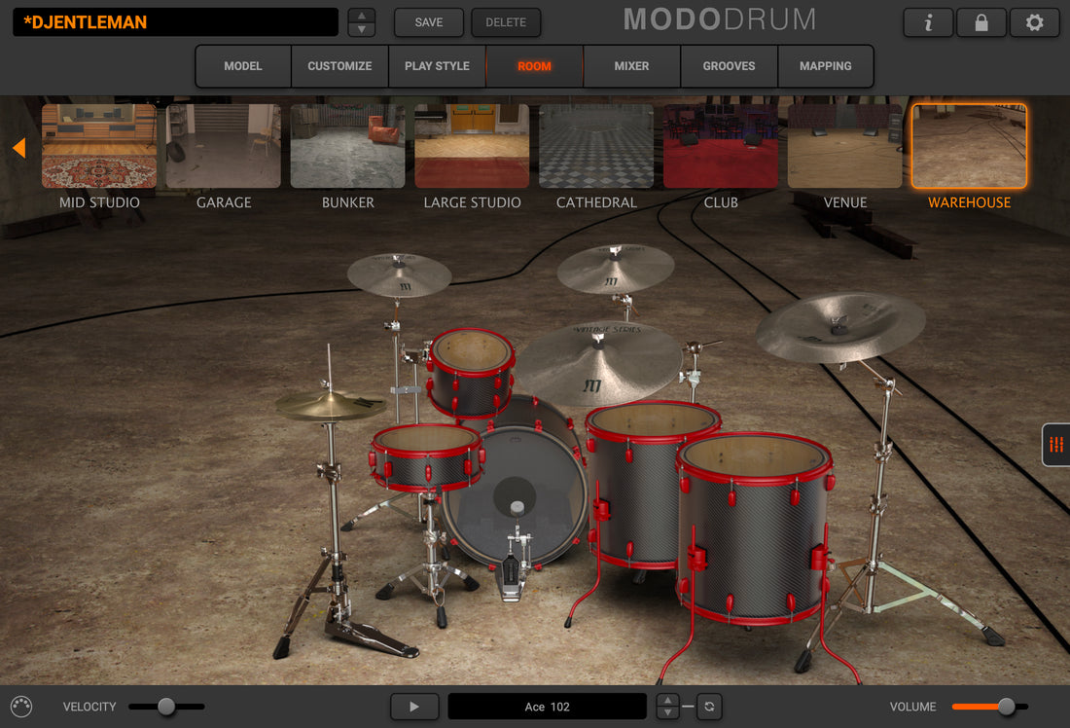Screen dimensions: 1070x728
Task: Choose the BUNKER room thumbnail
Action: pyautogui.click(x=347, y=146)
